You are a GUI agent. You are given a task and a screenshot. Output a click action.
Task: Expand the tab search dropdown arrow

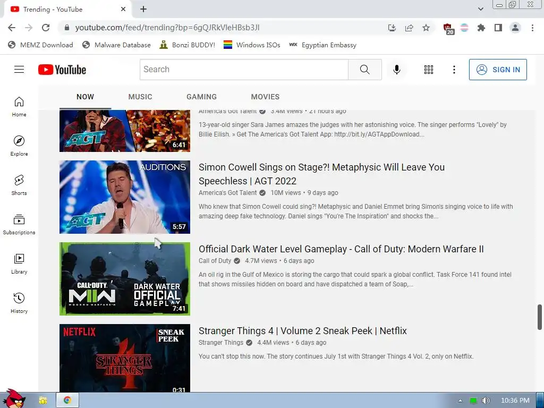pos(480,9)
